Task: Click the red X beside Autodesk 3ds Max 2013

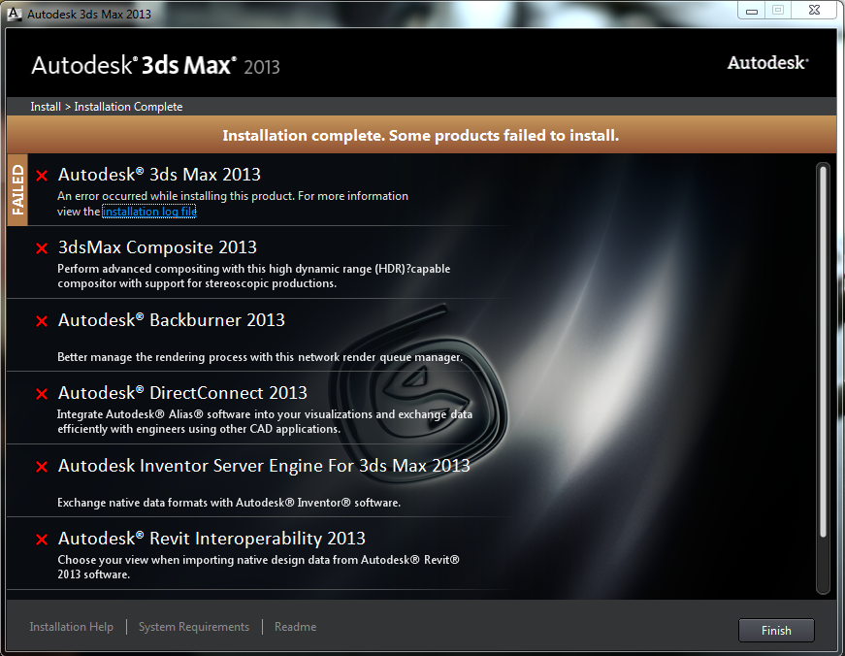Action: click(x=40, y=176)
